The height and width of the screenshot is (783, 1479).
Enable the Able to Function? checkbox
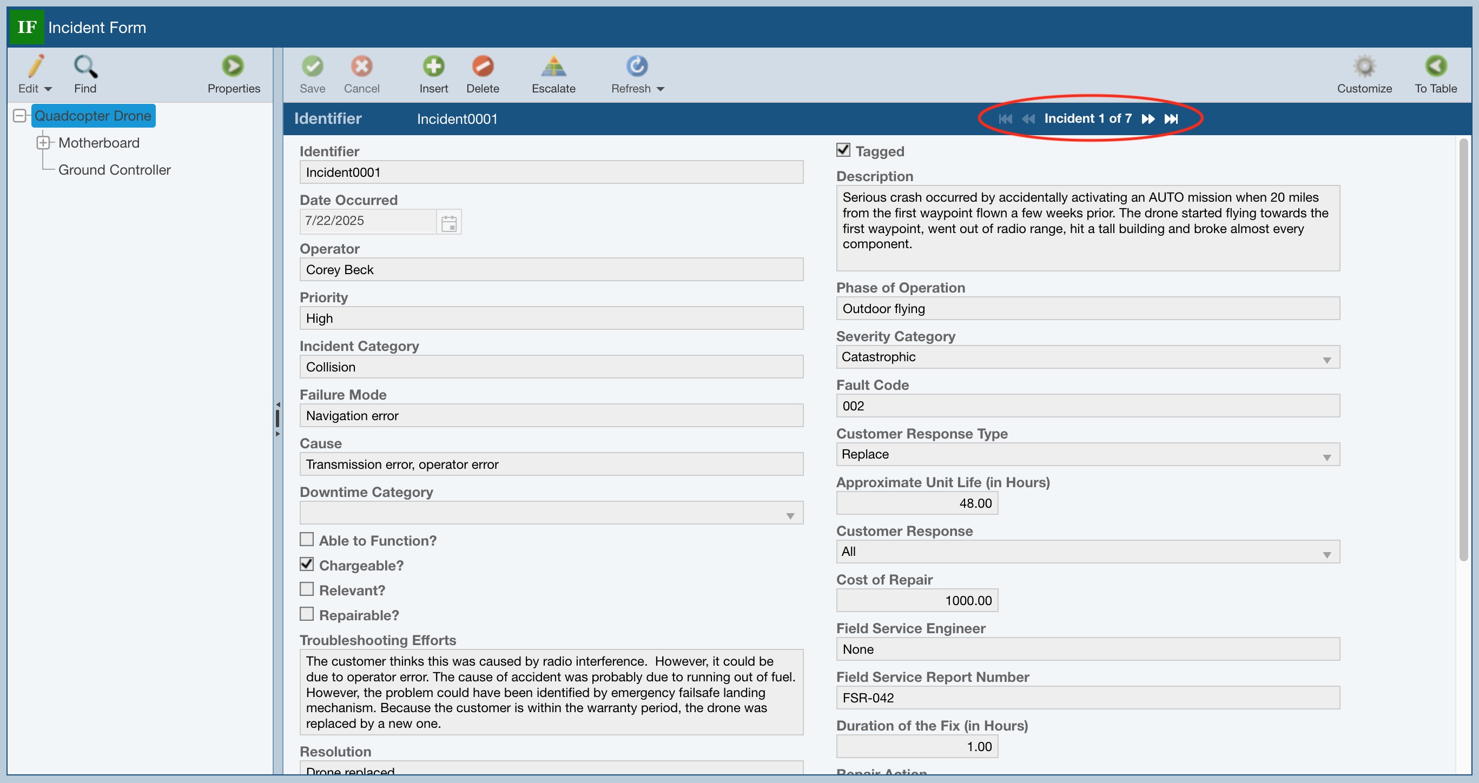click(x=307, y=540)
